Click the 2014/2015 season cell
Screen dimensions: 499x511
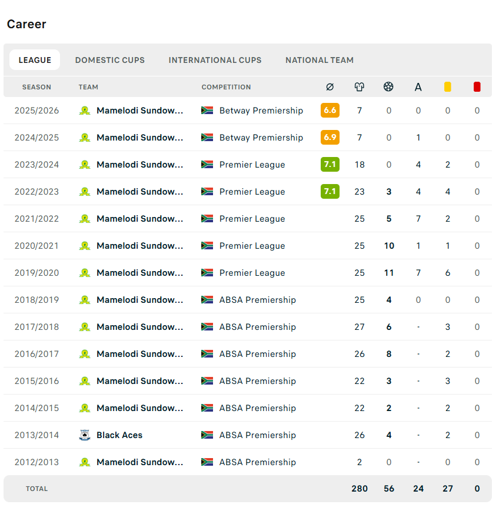[36, 408]
